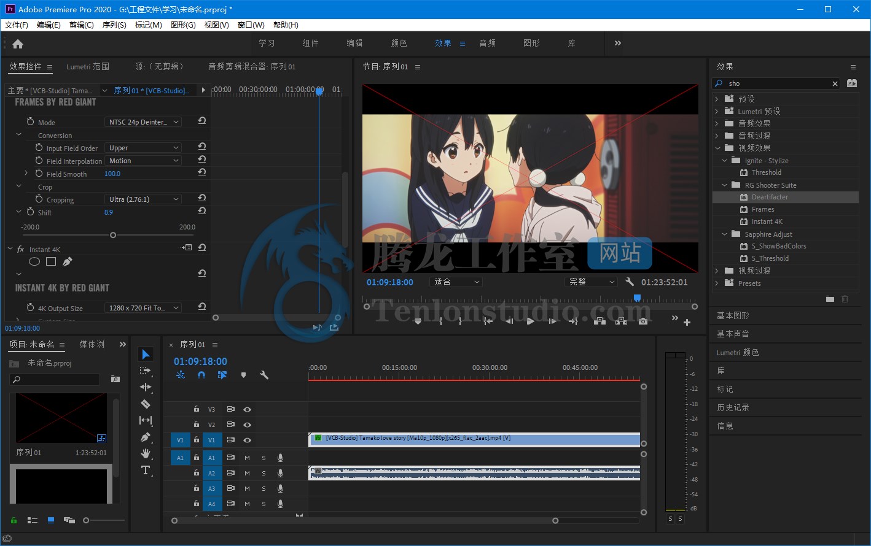Toggle V2 track output eye
Image resolution: width=871 pixels, height=546 pixels.
247,425
